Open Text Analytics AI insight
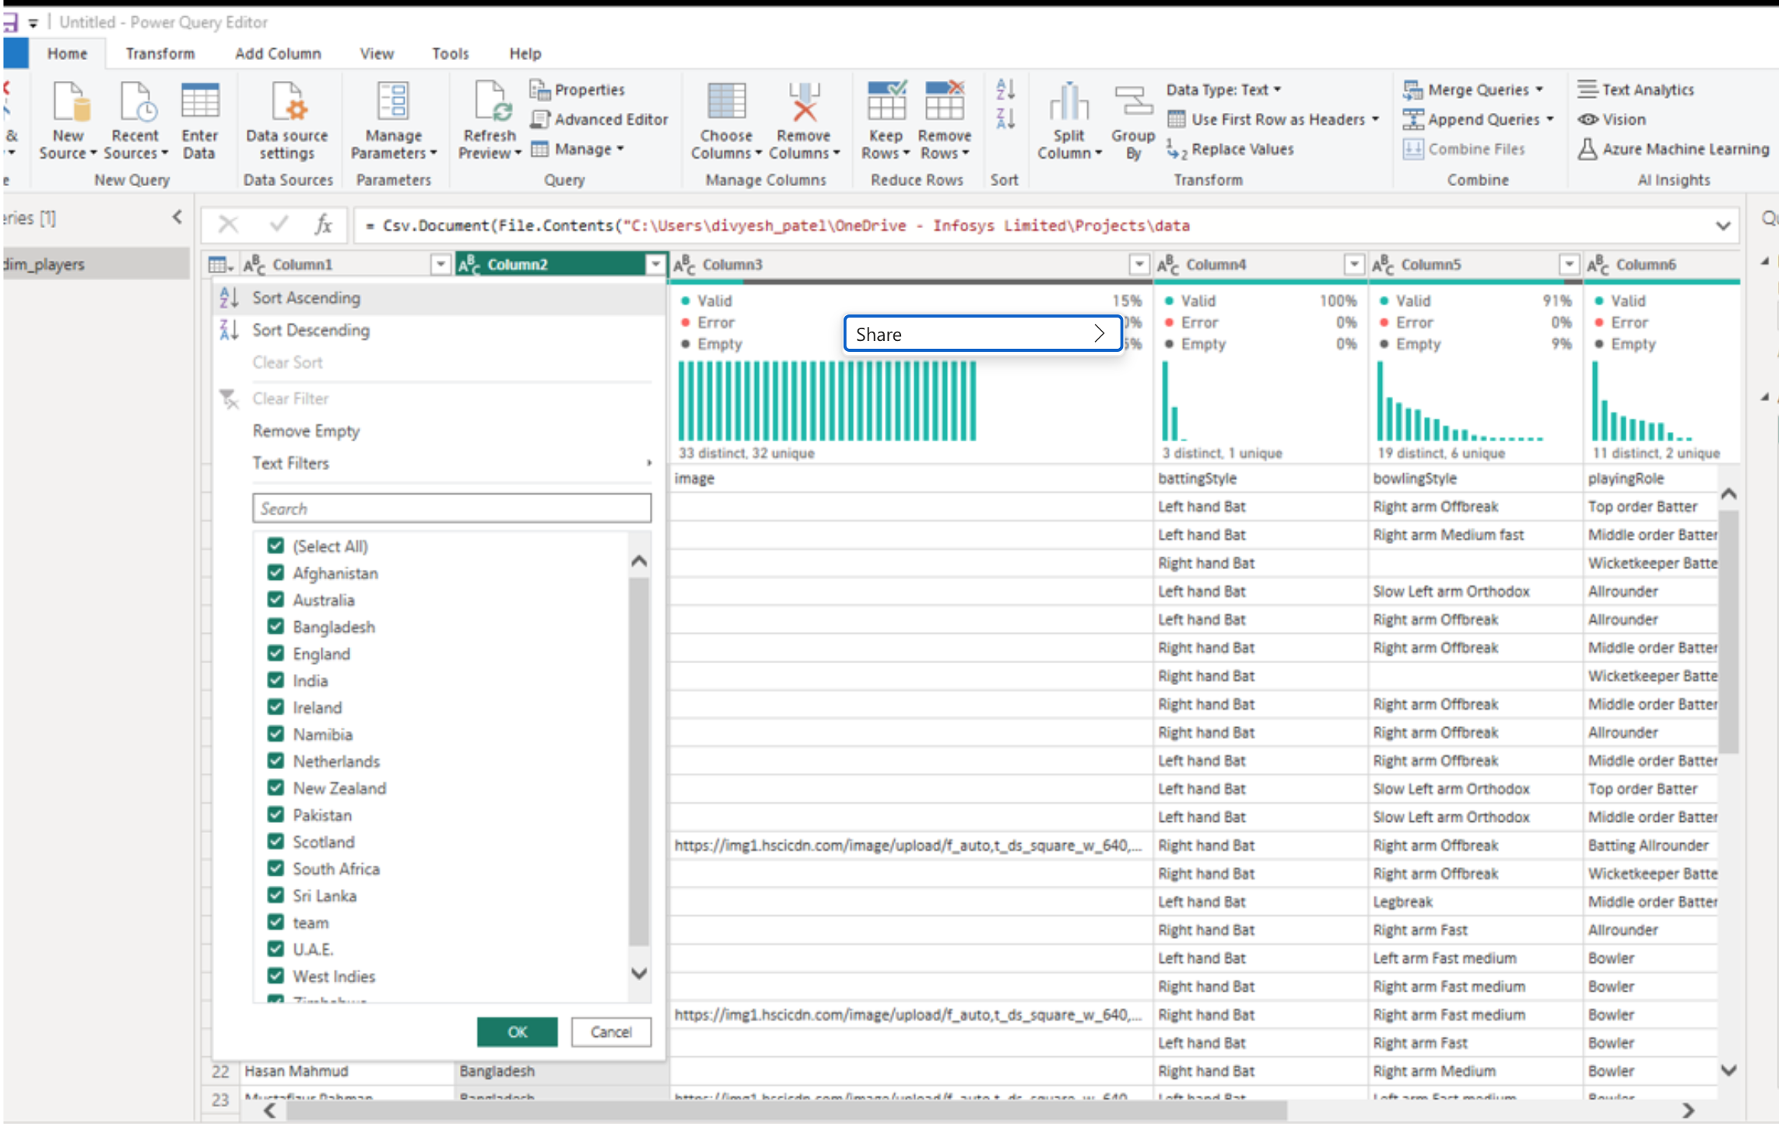Image resolution: width=1779 pixels, height=1124 pixels. point(1636,90)
